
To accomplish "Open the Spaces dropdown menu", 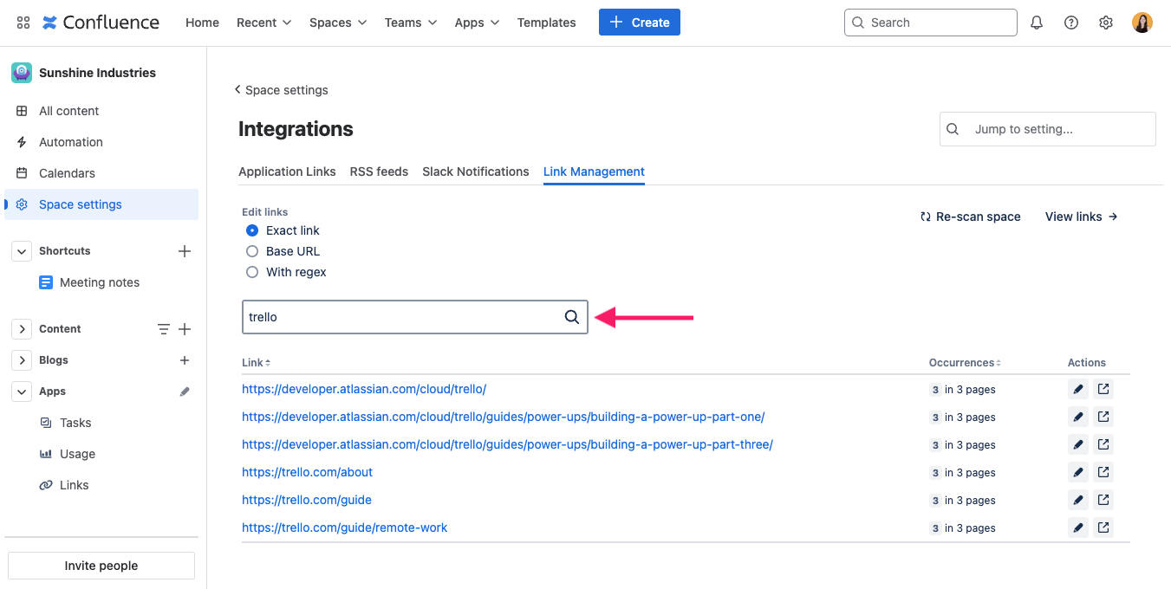I will (x=337, y=23).
